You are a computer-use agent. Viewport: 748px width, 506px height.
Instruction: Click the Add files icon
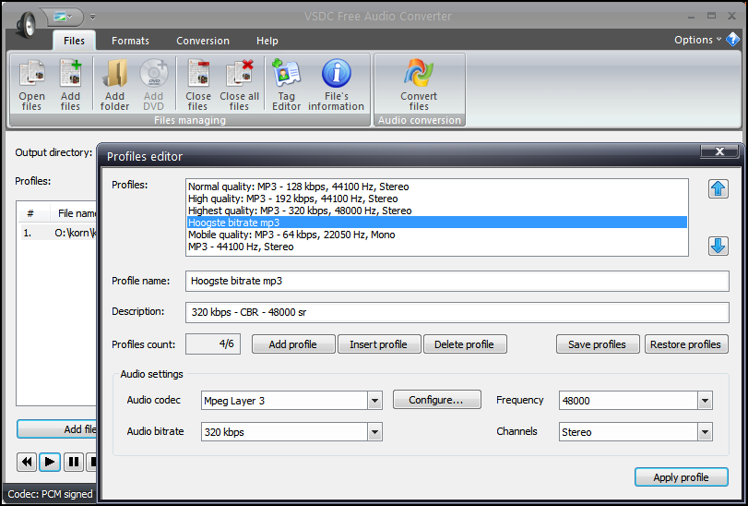click(x=70, y=84)
